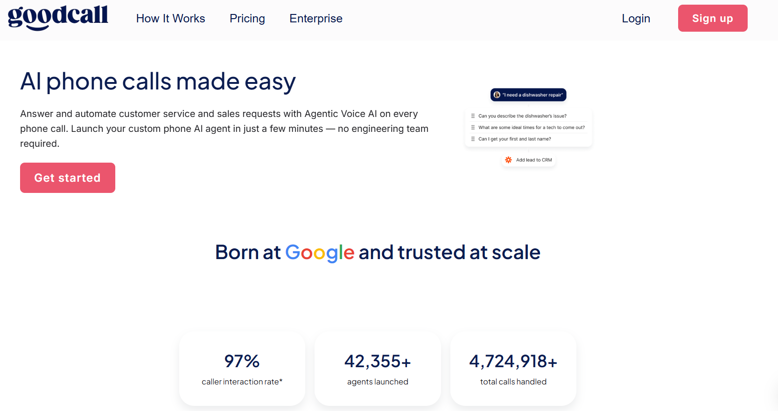
Task: Go to the Enterprise page
Action: coord(316,18)
